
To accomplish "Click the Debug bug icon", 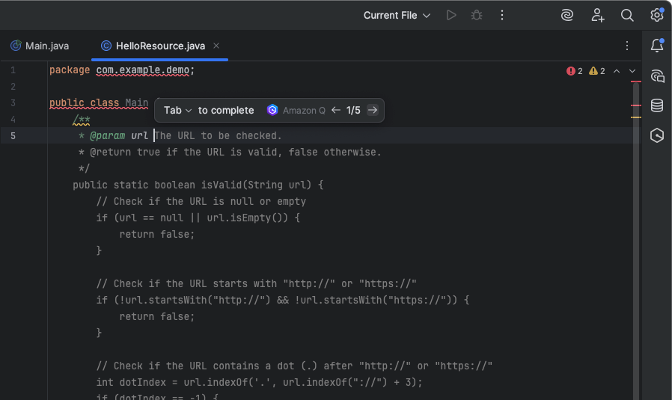I will pos(476,15).
